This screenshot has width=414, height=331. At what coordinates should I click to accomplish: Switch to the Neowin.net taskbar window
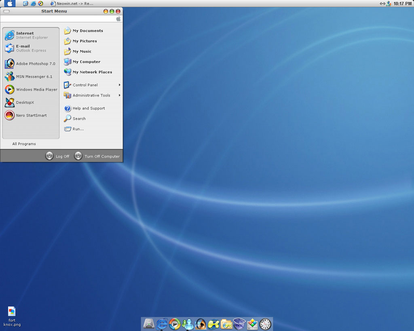pyautogui.click(x=72, y=4)
